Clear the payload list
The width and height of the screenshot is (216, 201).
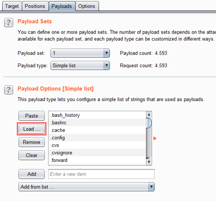pos(32,155)
